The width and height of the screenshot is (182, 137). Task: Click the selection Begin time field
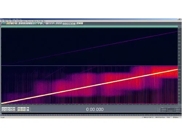(164, 109)
